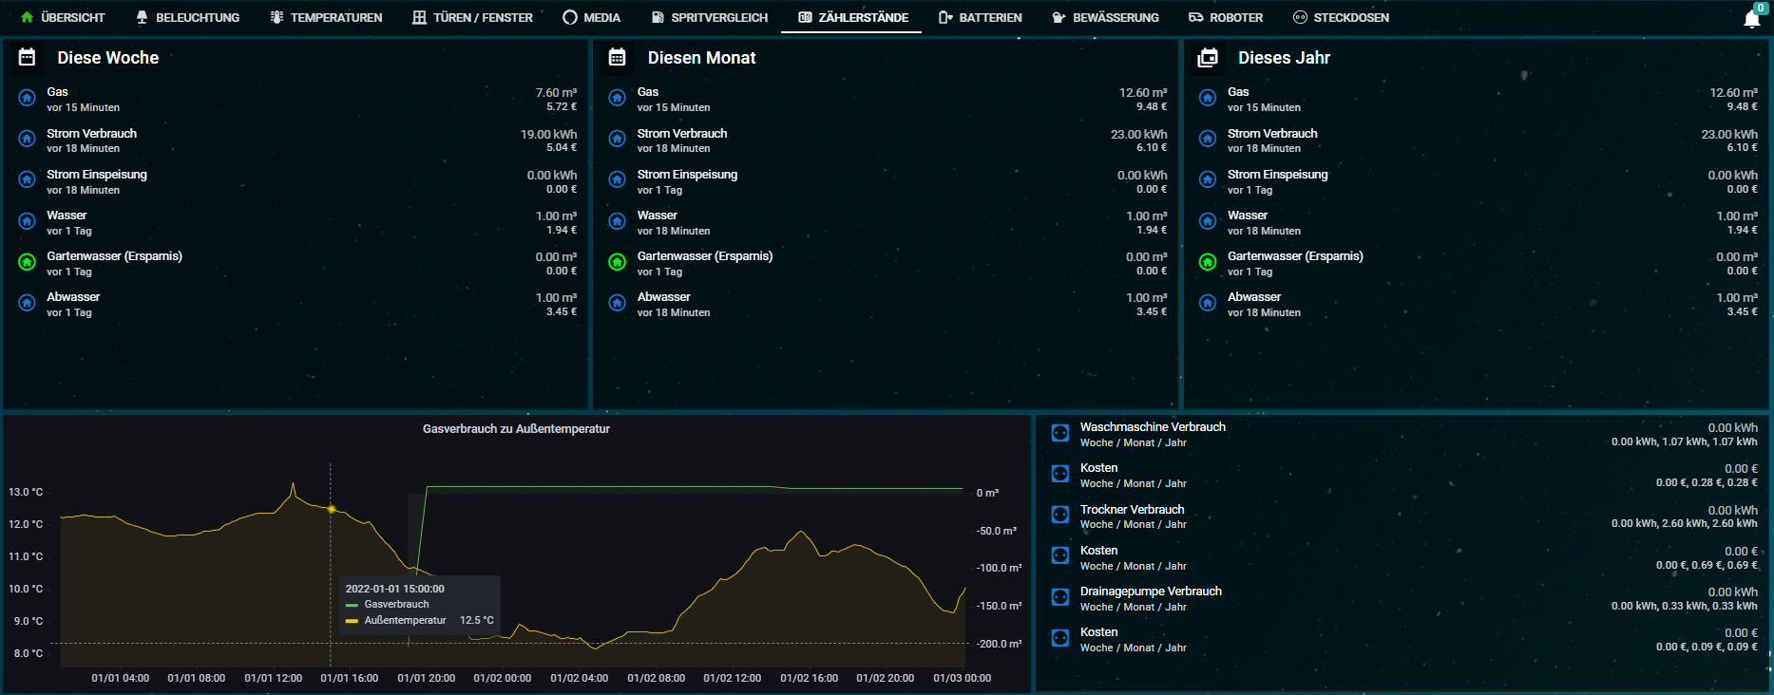Open the Bewässerung tab

coord(1105,17)
